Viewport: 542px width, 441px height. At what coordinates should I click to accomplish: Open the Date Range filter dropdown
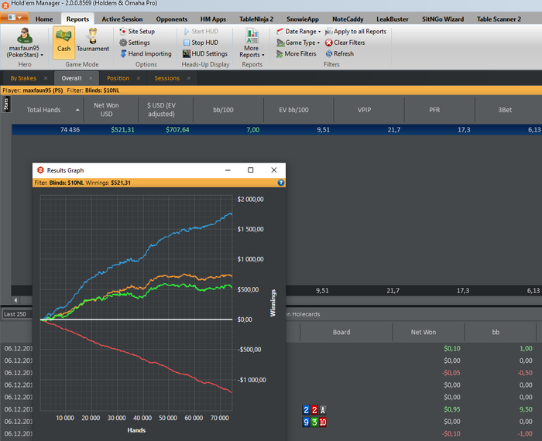click(x=298, y=32)
